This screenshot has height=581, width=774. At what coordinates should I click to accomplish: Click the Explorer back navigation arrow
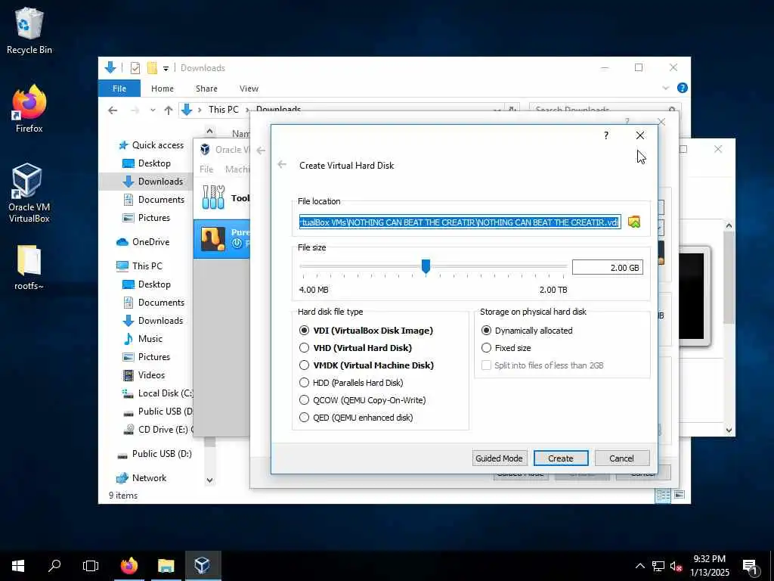[113, 110]
